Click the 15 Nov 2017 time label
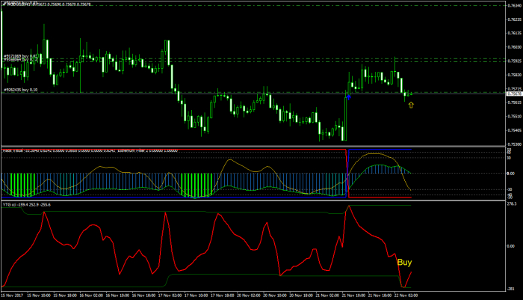The image size is (523, 300). [x=12, y=296]
